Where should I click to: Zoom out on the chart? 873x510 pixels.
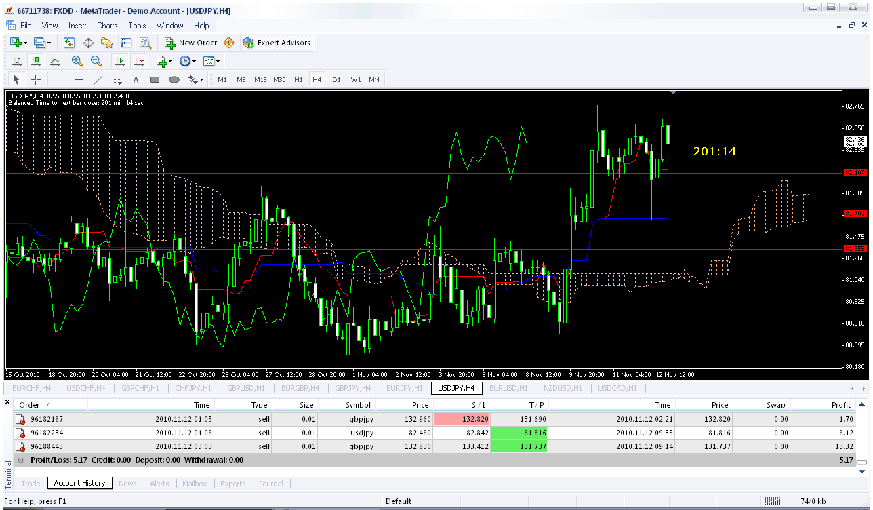(x=96, y=61)
